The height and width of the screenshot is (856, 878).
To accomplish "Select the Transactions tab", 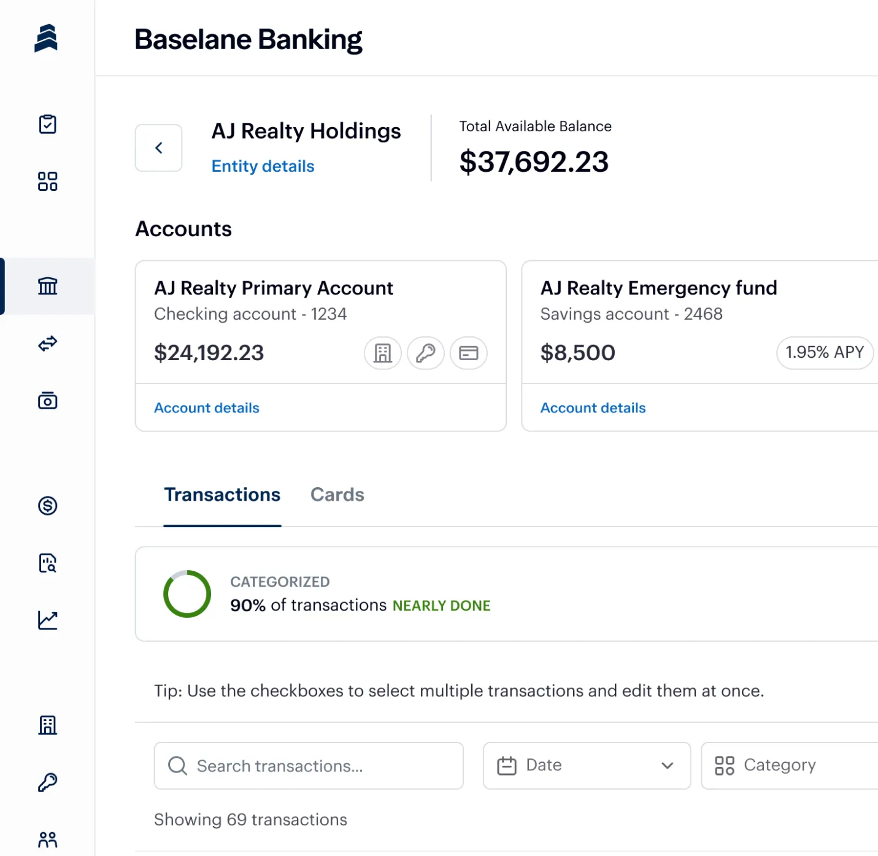I will coord(222,495).
